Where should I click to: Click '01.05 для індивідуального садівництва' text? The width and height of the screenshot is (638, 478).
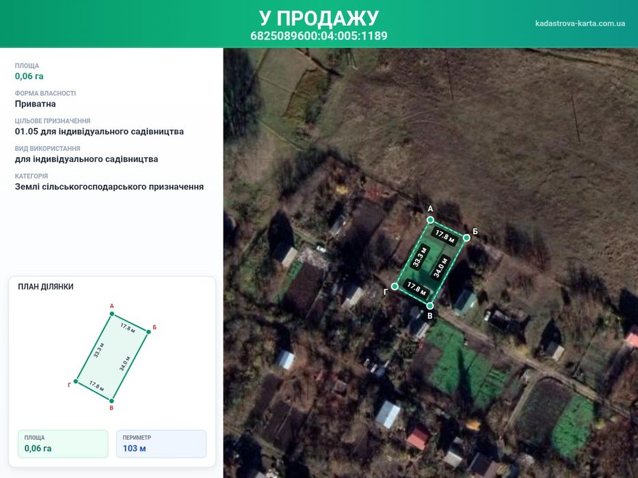click(99, 131)
